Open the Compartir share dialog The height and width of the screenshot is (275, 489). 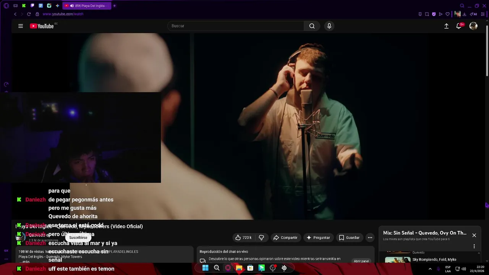285,238
